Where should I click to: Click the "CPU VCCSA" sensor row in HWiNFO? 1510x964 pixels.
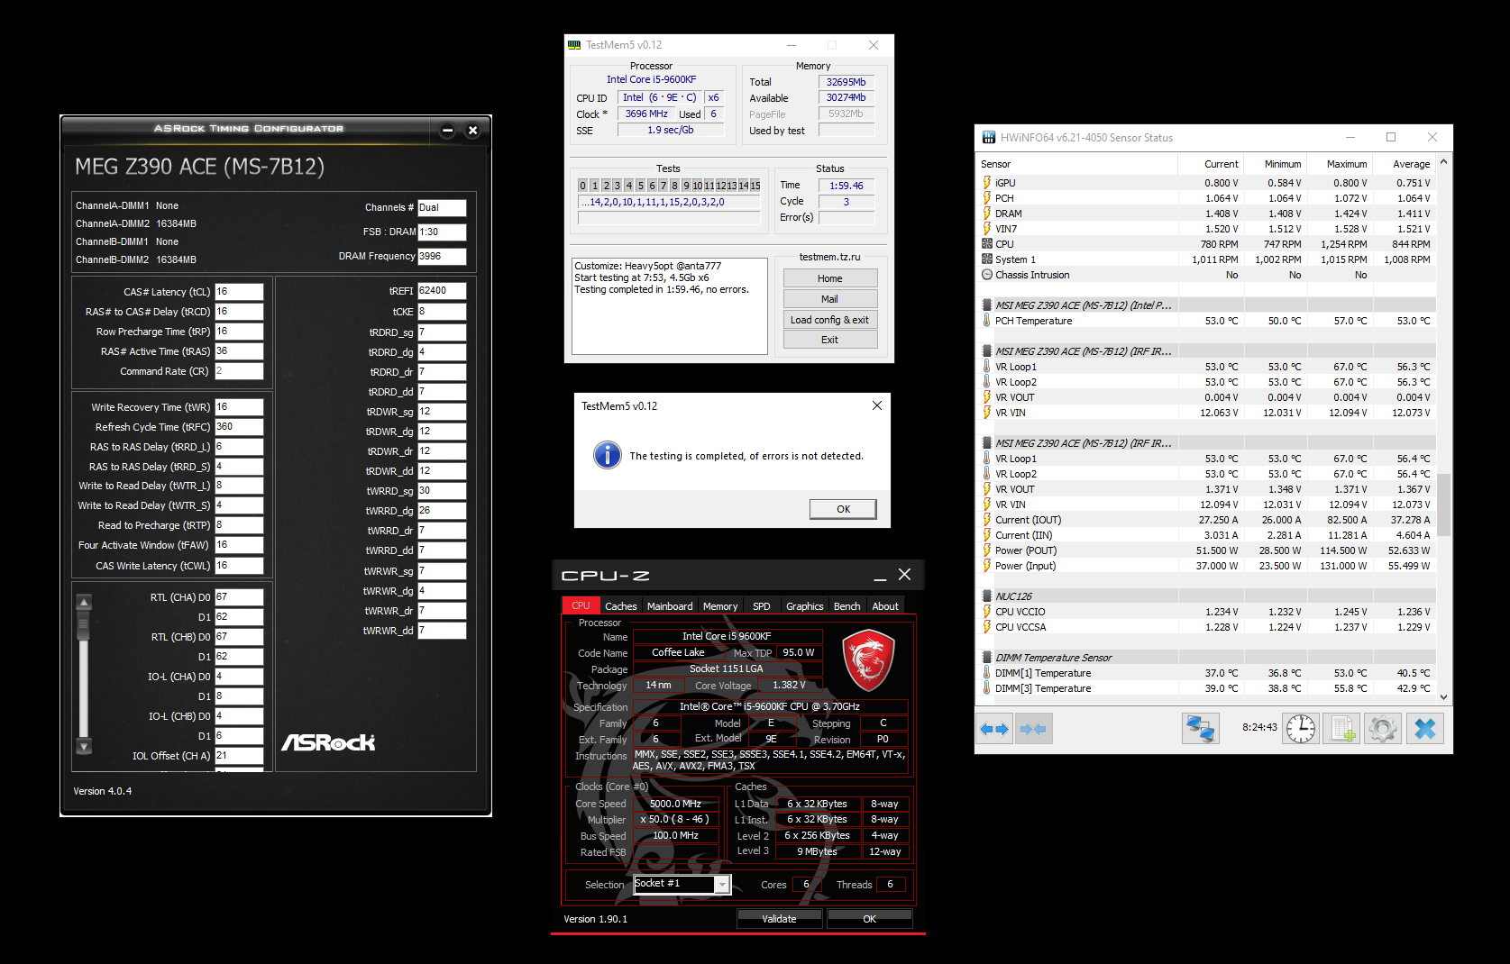pos(1208,627)
